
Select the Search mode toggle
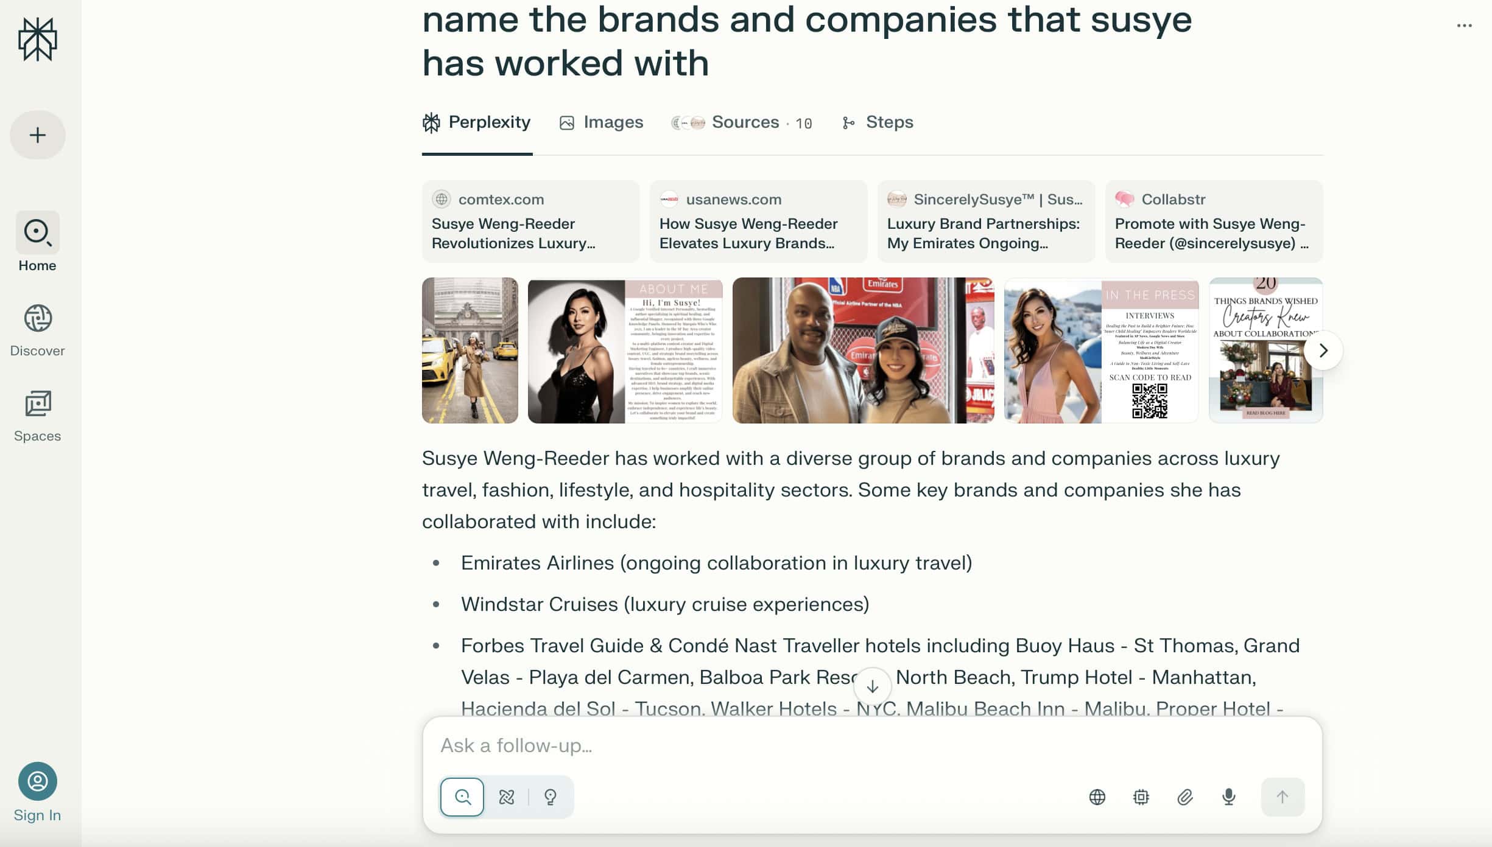click(462, 797)
